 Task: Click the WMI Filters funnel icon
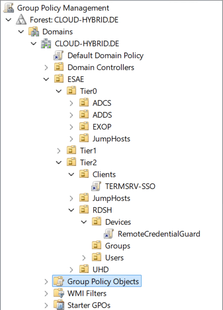click(59, 293)
